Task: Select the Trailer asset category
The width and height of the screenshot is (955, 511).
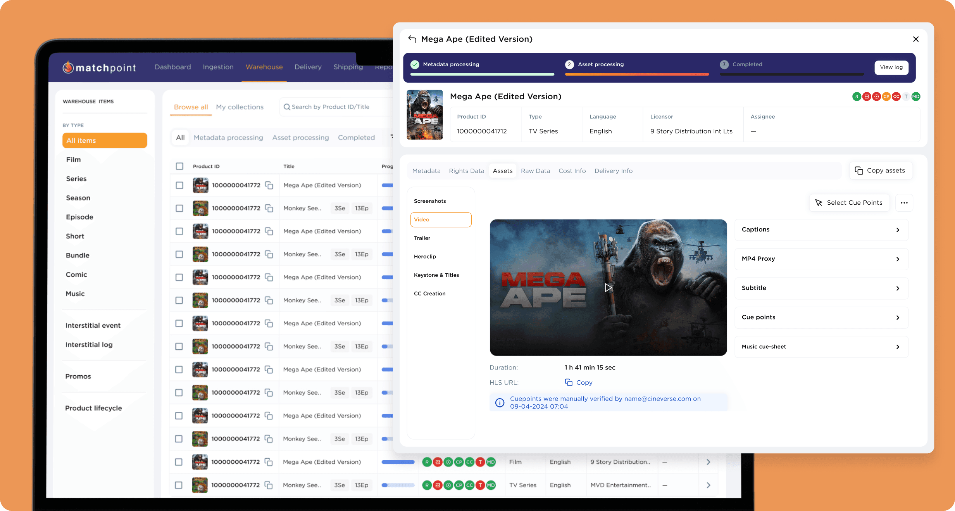Action: (422, 238)
